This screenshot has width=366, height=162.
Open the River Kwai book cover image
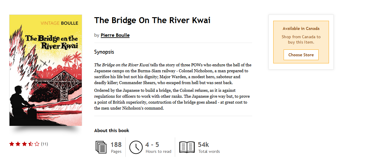coord(46,70)
